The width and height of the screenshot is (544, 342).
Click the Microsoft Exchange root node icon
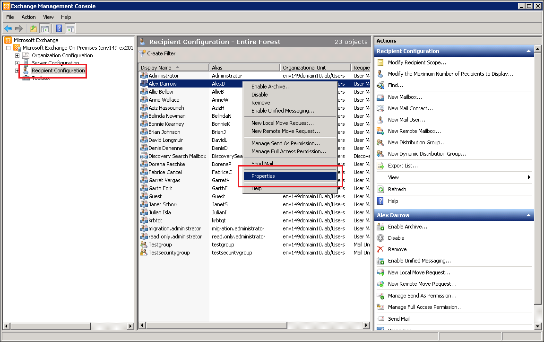9,40
